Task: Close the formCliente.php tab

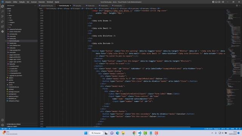Action: pyautogui.click(x=71, y=6)
